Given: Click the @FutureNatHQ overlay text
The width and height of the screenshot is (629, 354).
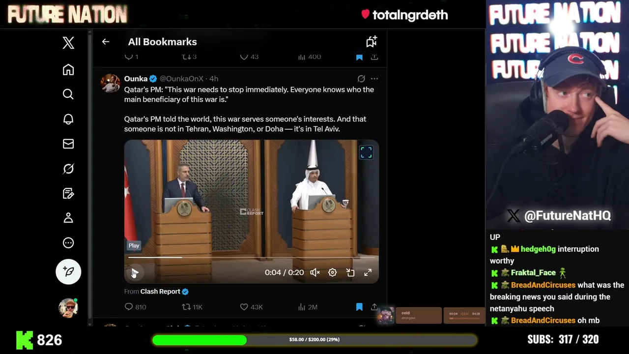Looking at the screenshot, I should (x=567, y=216).
